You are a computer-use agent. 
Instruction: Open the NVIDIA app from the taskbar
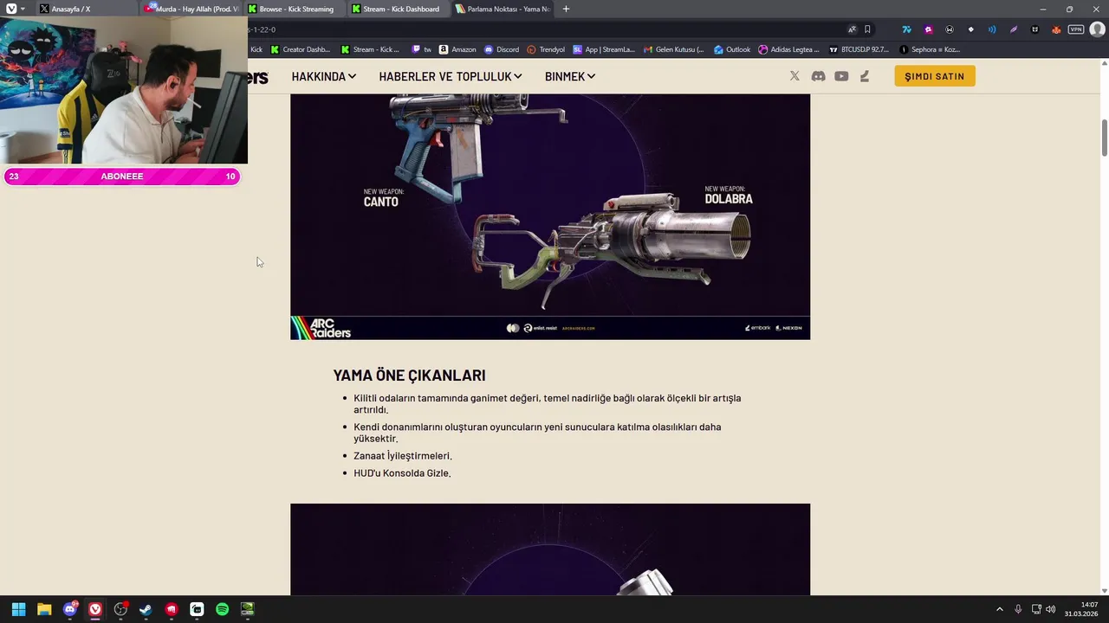247,609
